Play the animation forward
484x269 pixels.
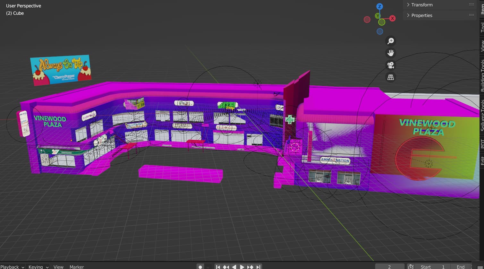click(x=242, y=267)
